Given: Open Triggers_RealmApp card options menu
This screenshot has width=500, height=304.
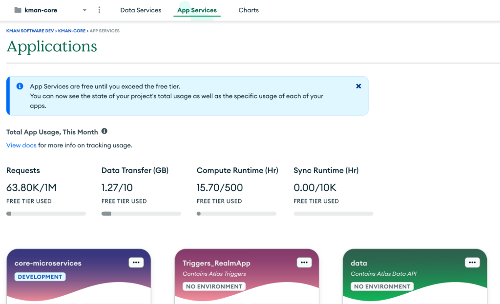Looking at the screenshot, I should [304, 263].
